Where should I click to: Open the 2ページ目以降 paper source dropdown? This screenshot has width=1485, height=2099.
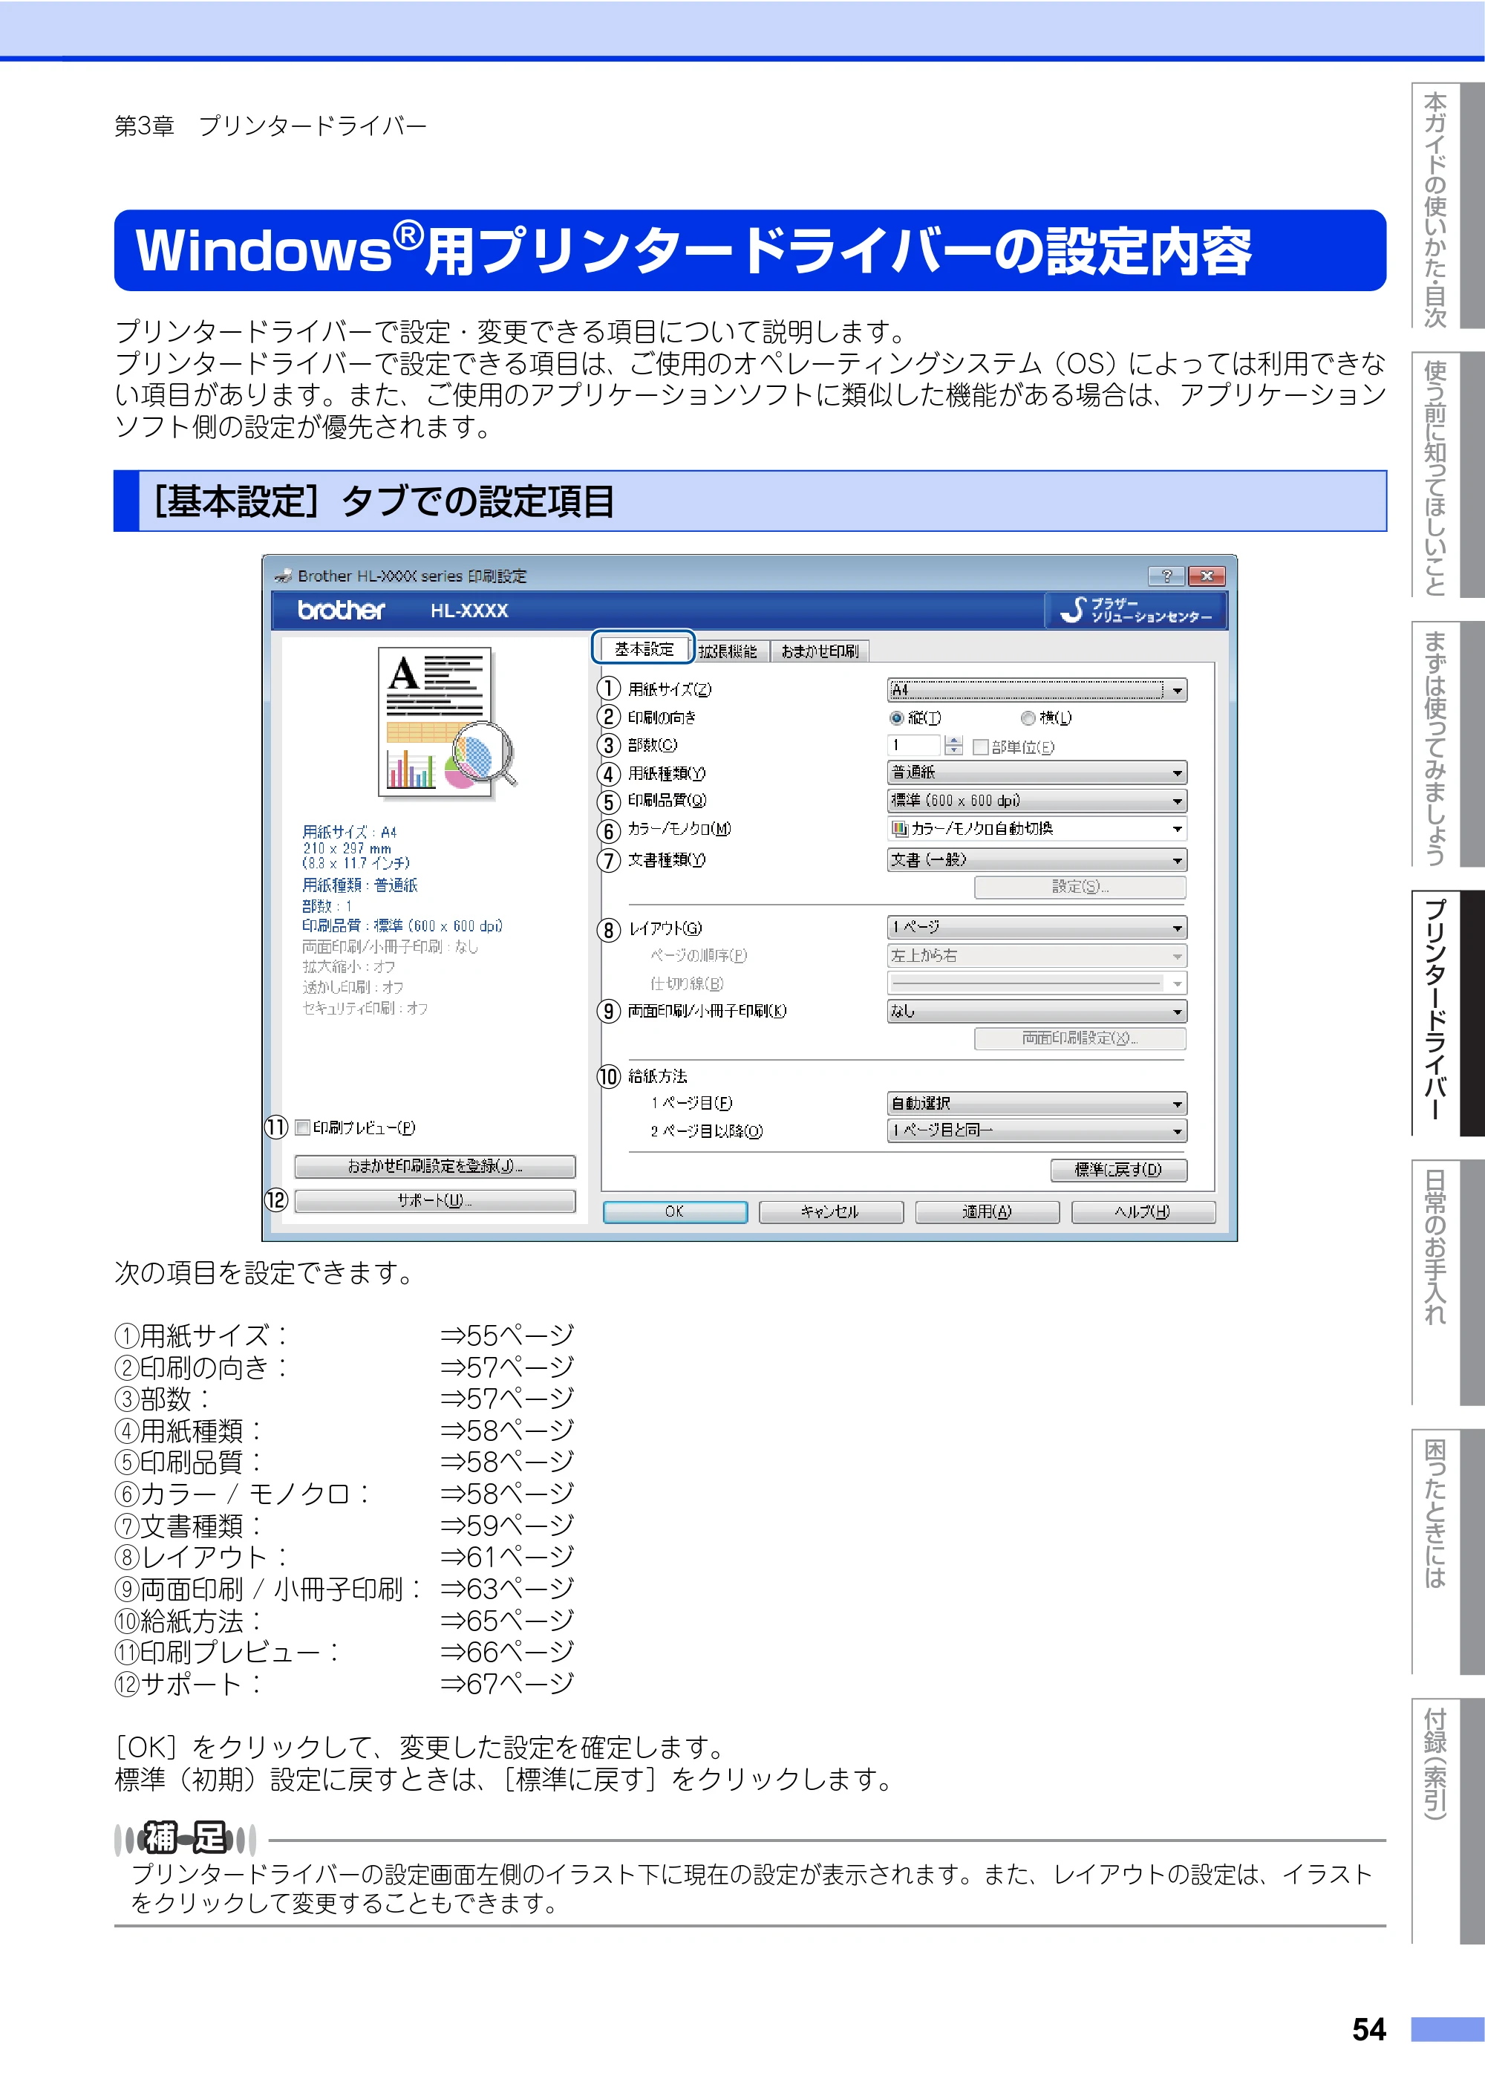tap(1037, 1131)
